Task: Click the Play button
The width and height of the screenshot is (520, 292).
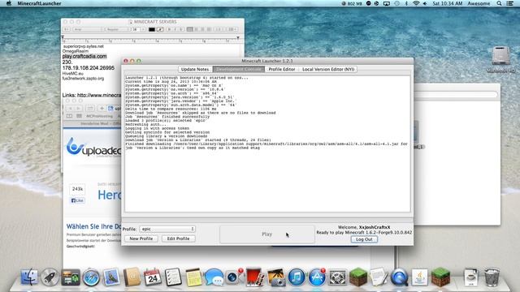Action: (x=267, y=234)
